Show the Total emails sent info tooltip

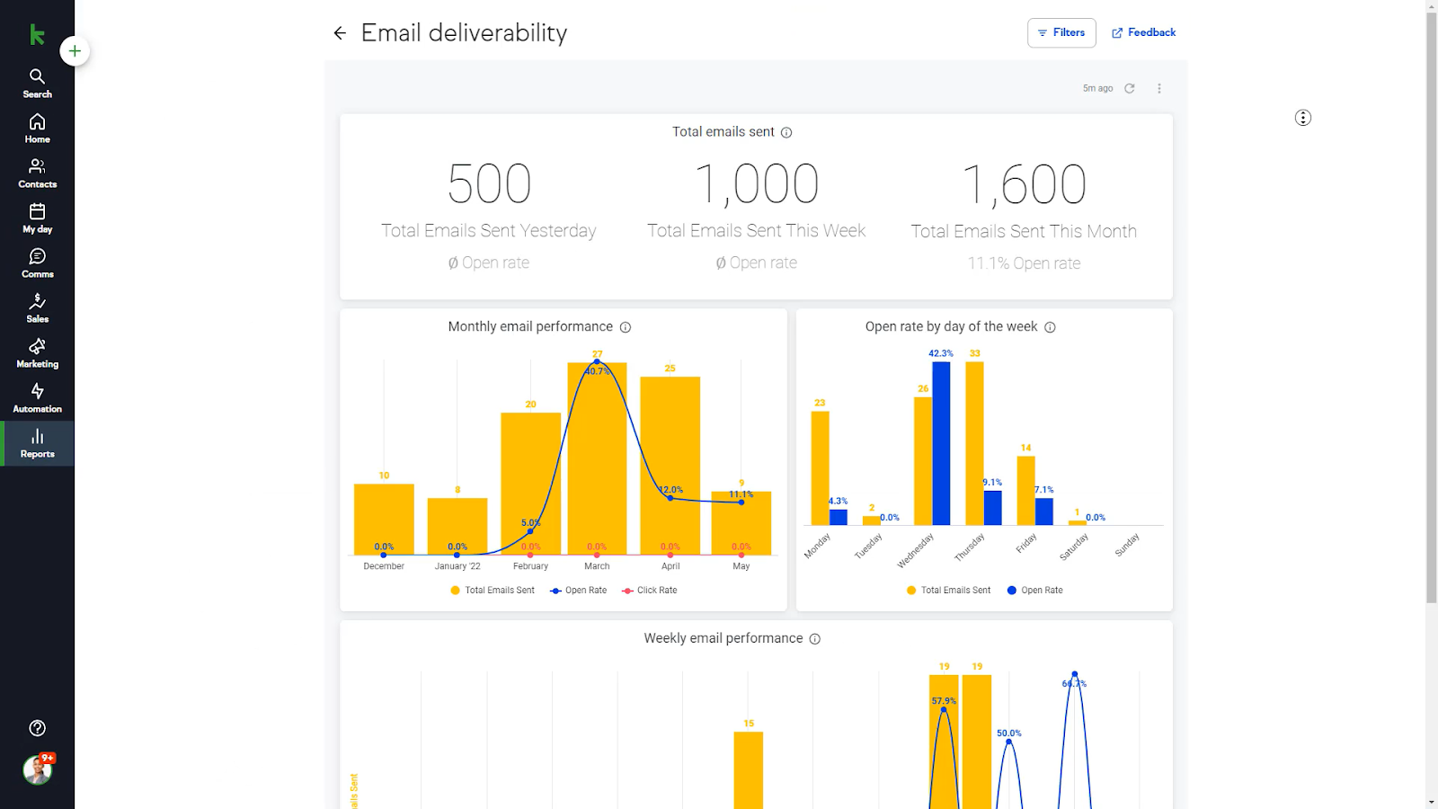[x=786, y=131]
